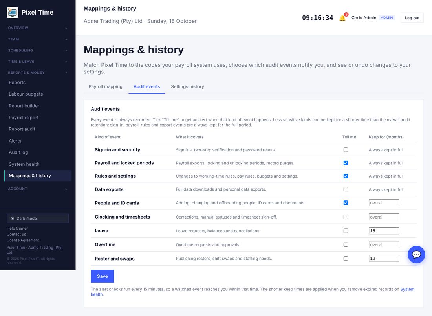Go to Labour budgets
Viewport: 432px width, 316px height.
click(38, 94)
